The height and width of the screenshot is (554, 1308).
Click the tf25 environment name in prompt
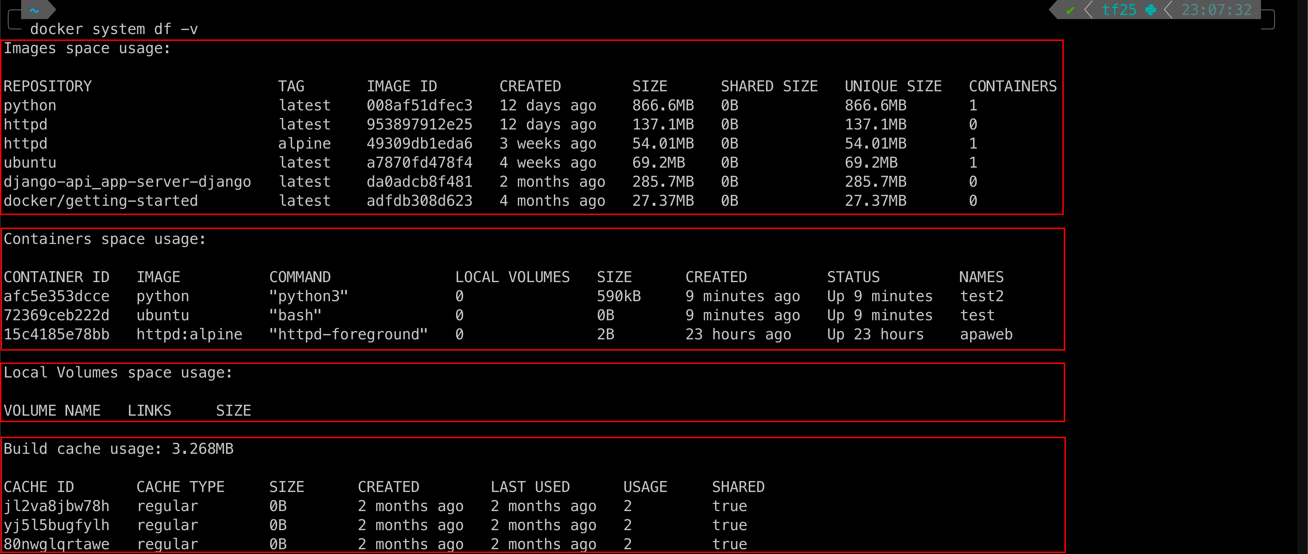click(x=1119, y=10)
